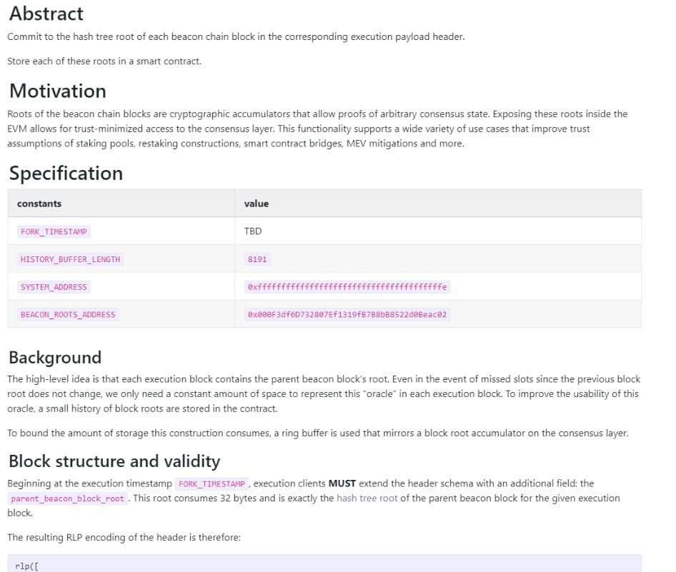Click the 0x000F3df6...Beac02 address value
Screen dimensions: 676x572
(347, 314)
